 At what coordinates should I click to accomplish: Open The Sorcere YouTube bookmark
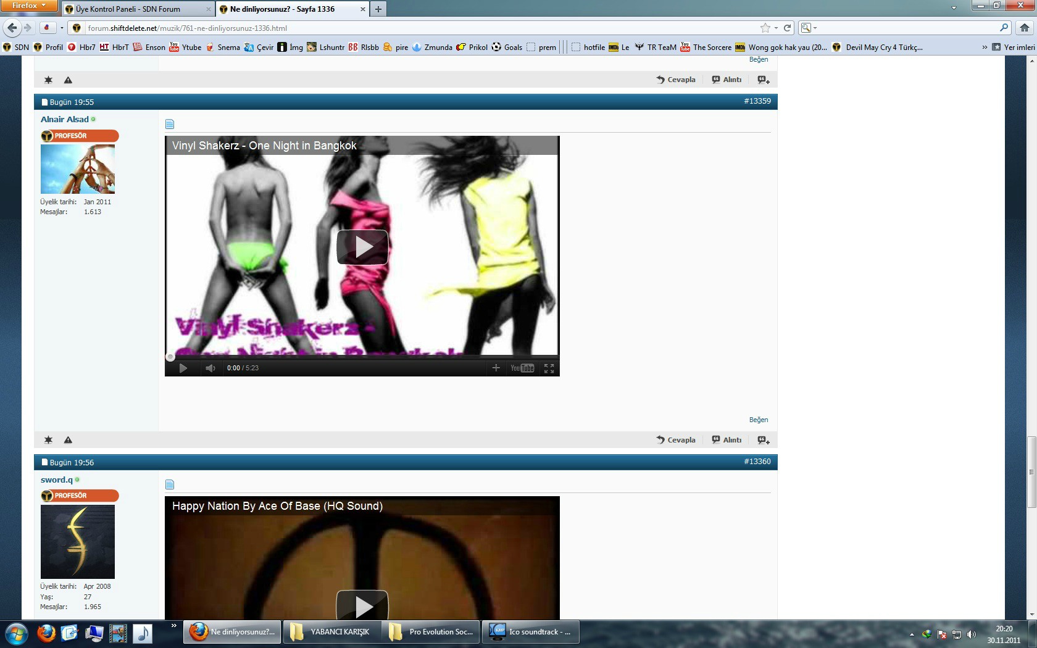[x=706, y=47]
